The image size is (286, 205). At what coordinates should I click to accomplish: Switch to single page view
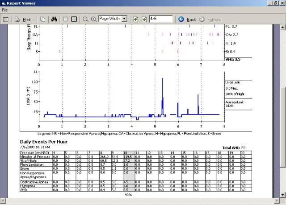pyautogui.click(x=66, y=19)
